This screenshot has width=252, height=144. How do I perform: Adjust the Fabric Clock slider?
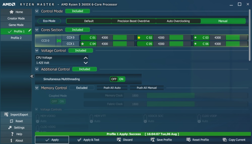point(197,104)
